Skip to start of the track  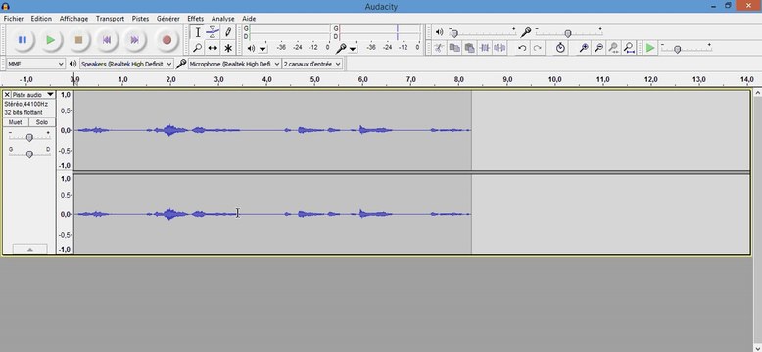107,40
